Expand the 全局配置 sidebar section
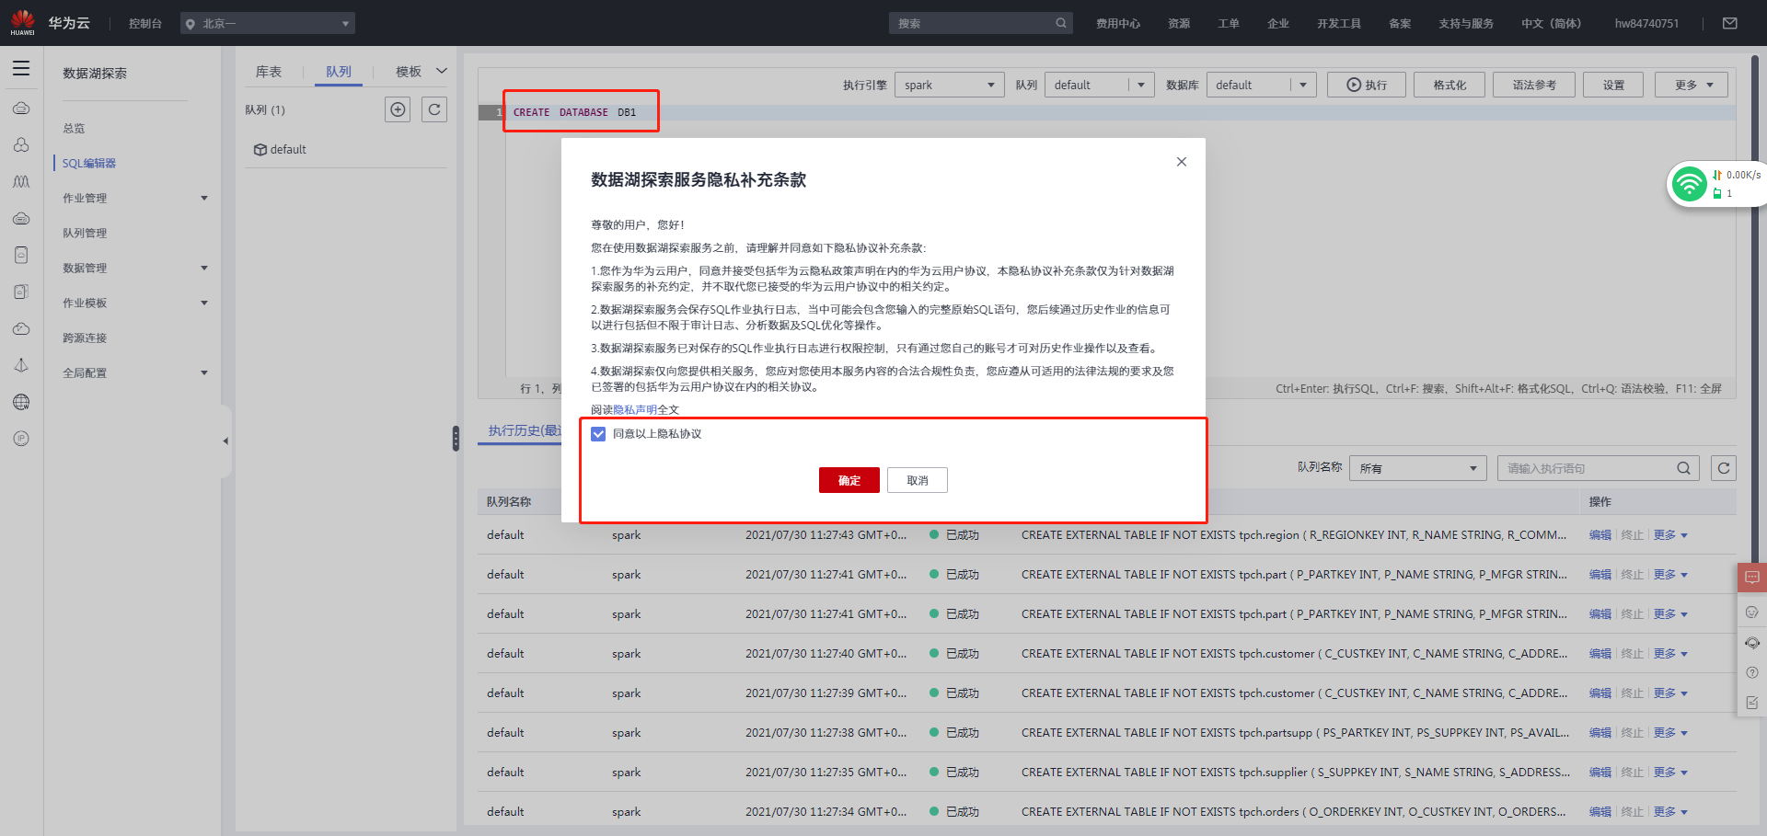Screen dimensions: 1767x836 pyautogui.click(x=204, y=373)
